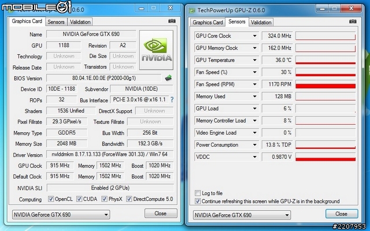Click the Fan Speed (RPM) history graph

(325, 84)
